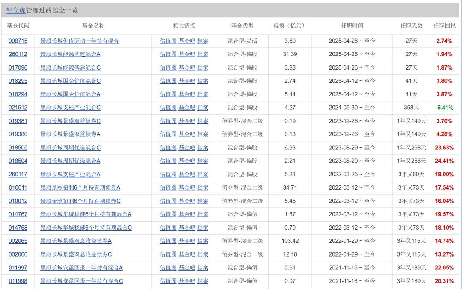Open fund 景顺长城能源基建混合A
462x289 pixels.
coord(70,54)
